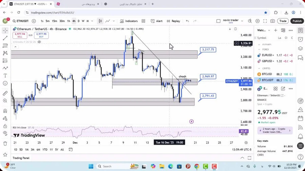This screenshot has height=171, width=305.
Task: Expand chart style dropdown arrow
Action: (114, 21)
